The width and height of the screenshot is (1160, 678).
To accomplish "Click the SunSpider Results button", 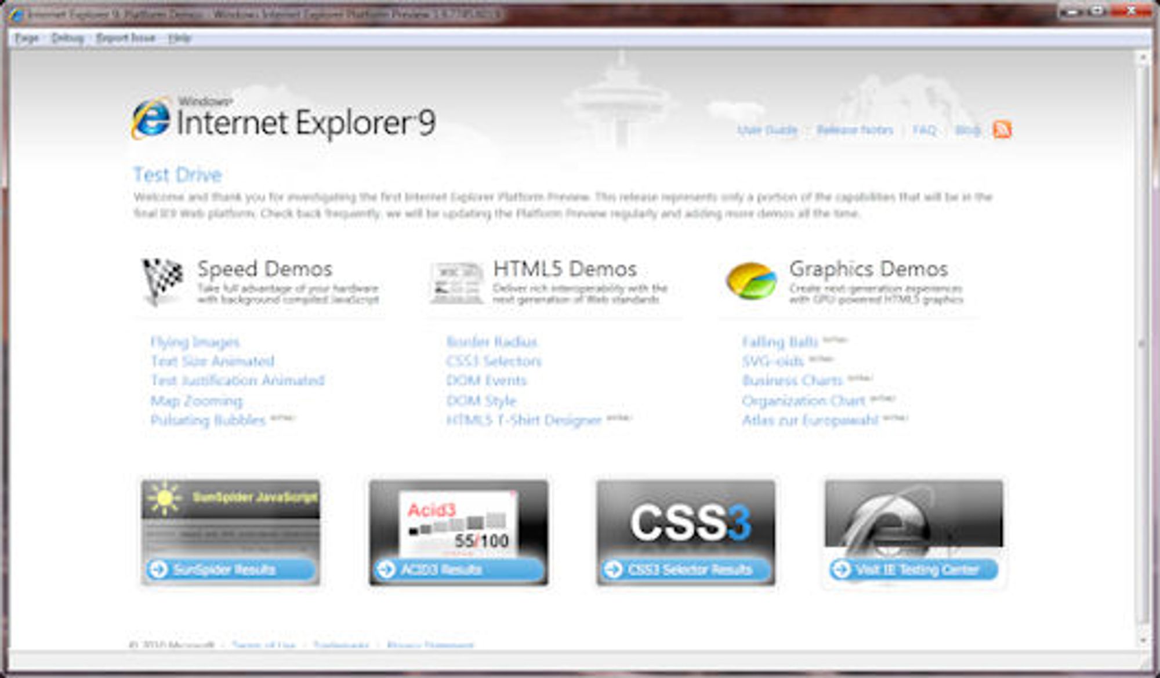I will [231, 570].
